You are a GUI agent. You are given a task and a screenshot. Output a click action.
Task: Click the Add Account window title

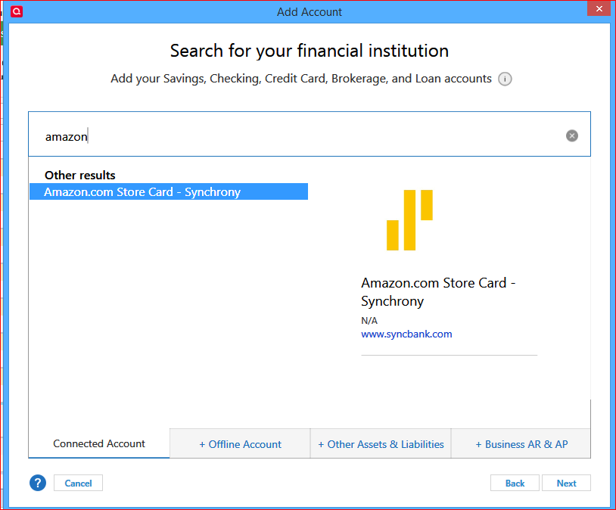[310, 12]
